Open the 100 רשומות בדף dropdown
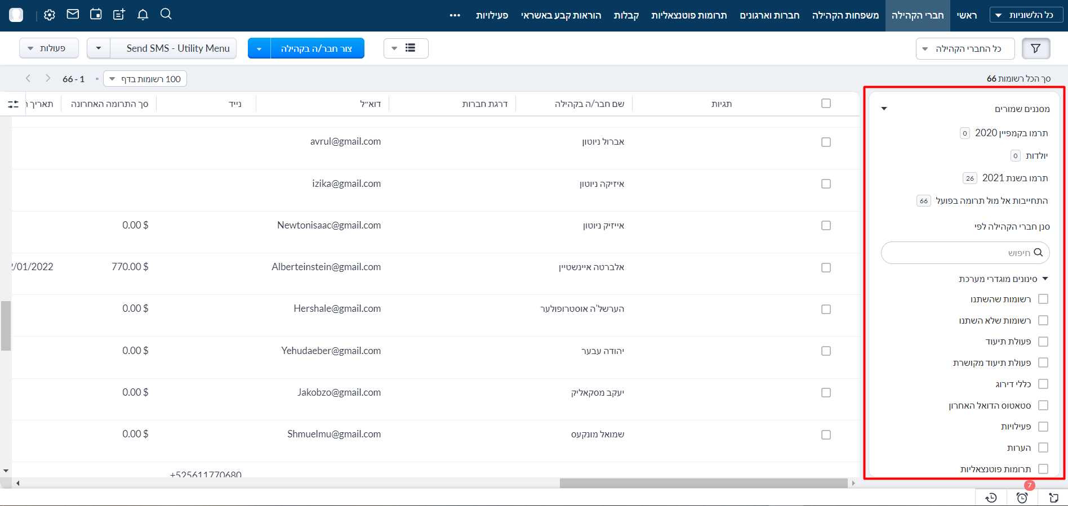Image resolution: width=1068 pixels, height=506 pixels. pyautogui.click(x=145, y=79)
